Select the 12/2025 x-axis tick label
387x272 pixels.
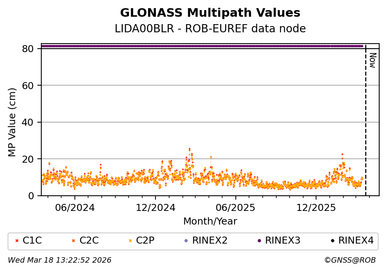316,208
